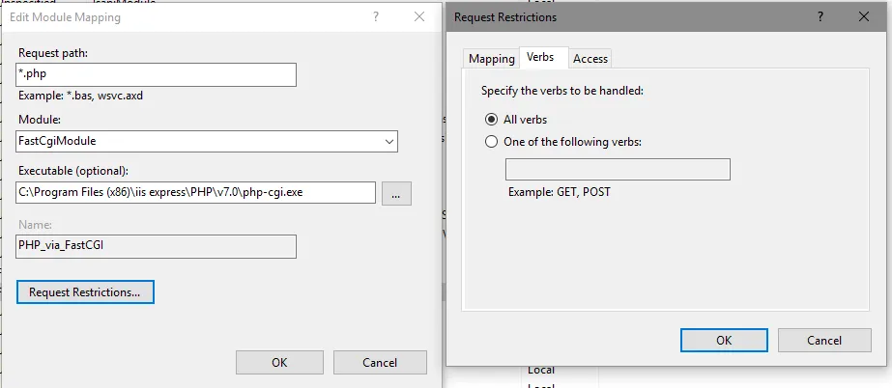The image size is (892, 388).
Task: Switch to the Access tab
Action: [x=590, y=59]
